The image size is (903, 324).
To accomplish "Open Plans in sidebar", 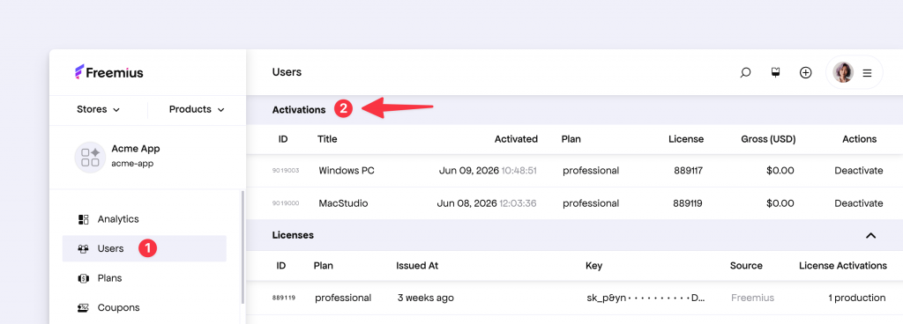I will (x=109, y=278).
